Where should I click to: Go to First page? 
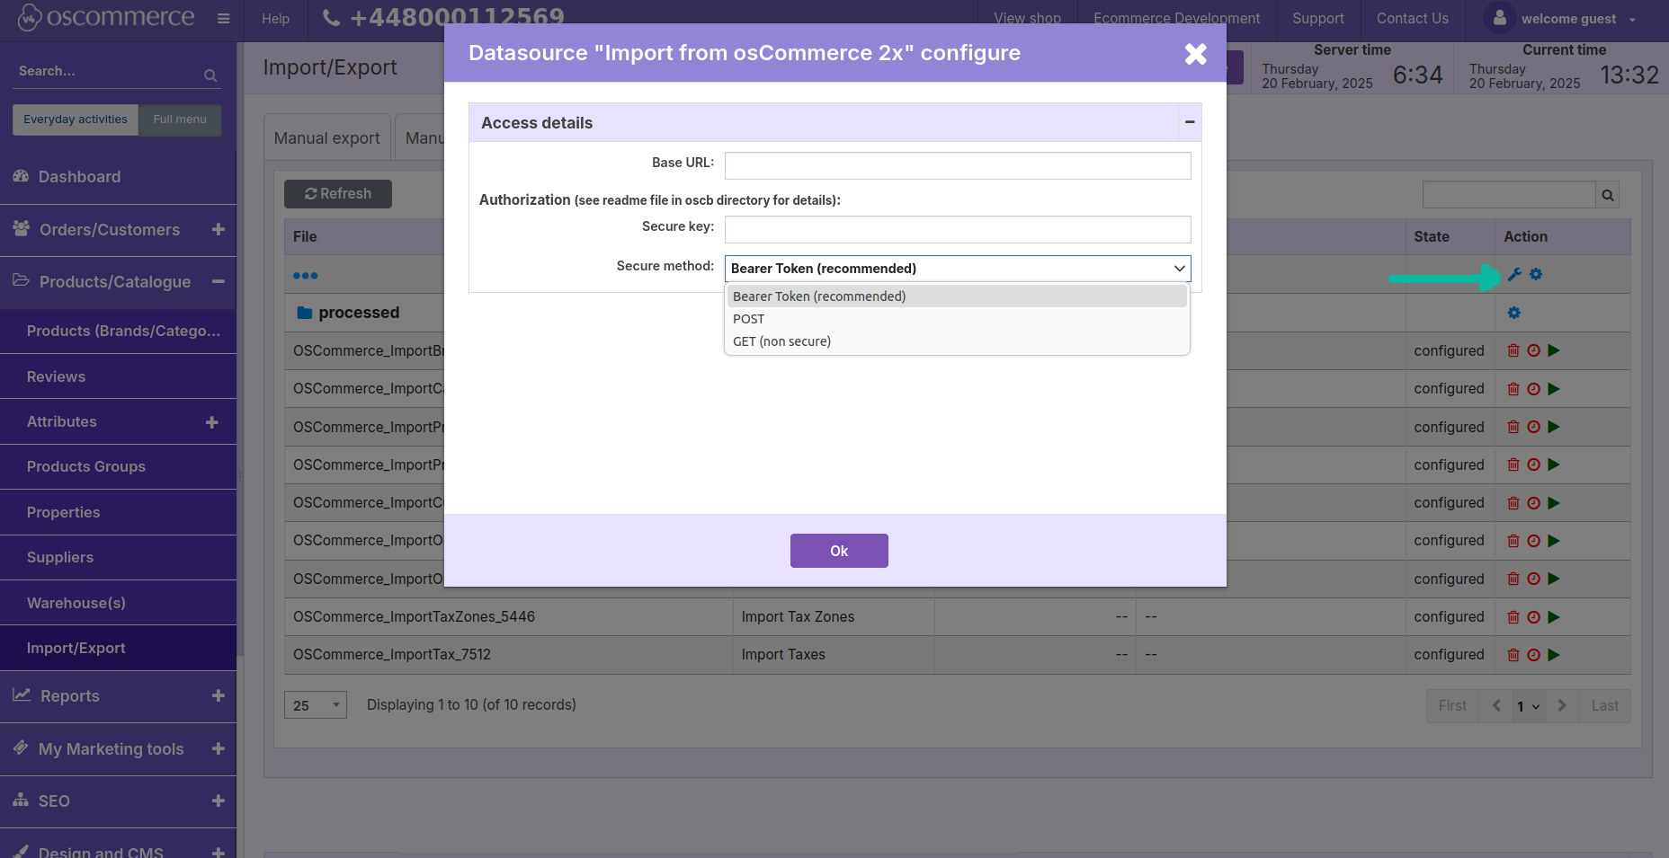tap(1452, 706)
